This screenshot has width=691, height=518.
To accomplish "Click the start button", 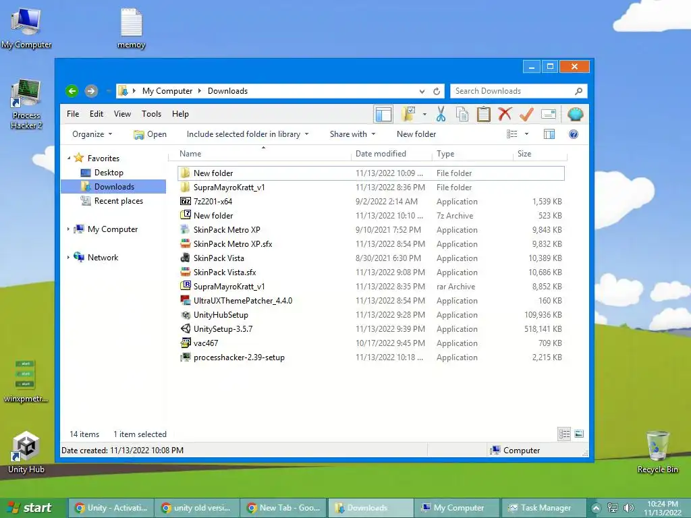I will [x=34, y=508].
